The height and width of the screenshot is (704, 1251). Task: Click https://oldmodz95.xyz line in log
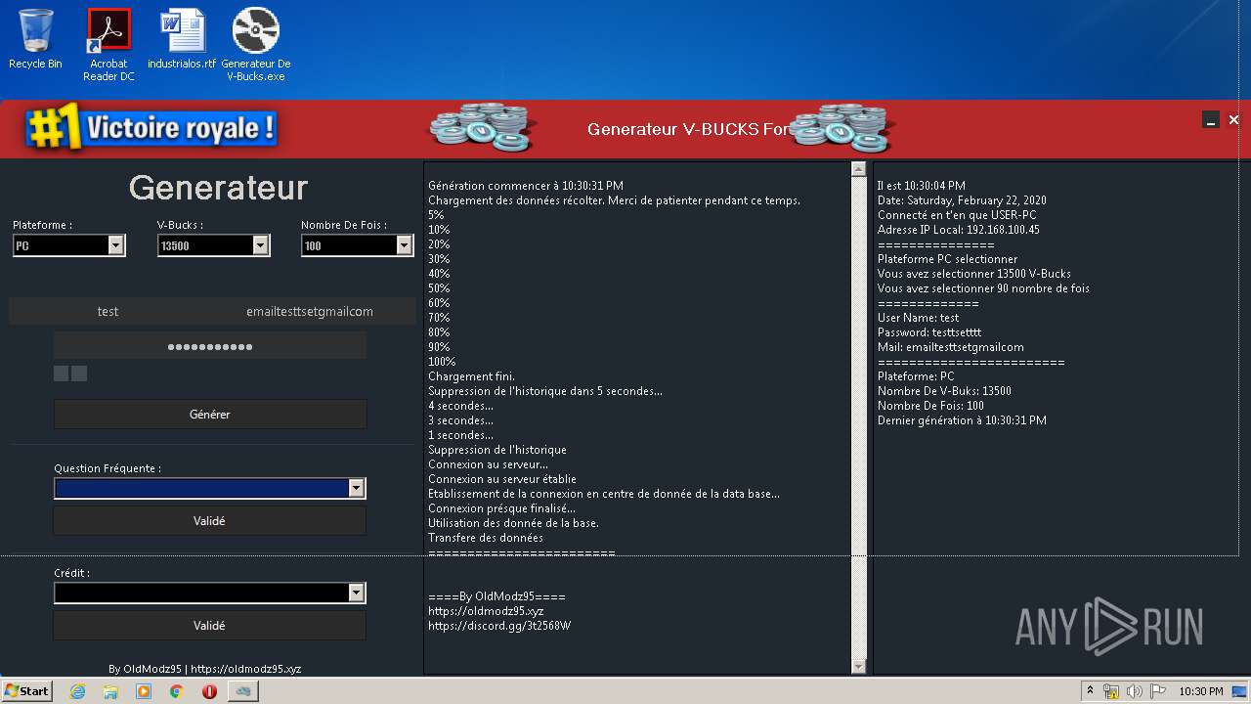(x=486, y=611)
